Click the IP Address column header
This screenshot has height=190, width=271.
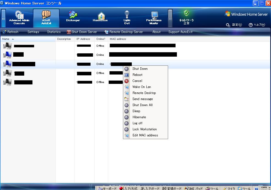[x=84, y=39]
